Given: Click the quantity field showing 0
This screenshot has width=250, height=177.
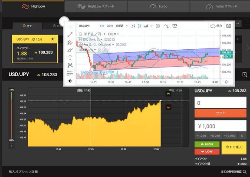Looking at the screenshot, I should point(220,103).
